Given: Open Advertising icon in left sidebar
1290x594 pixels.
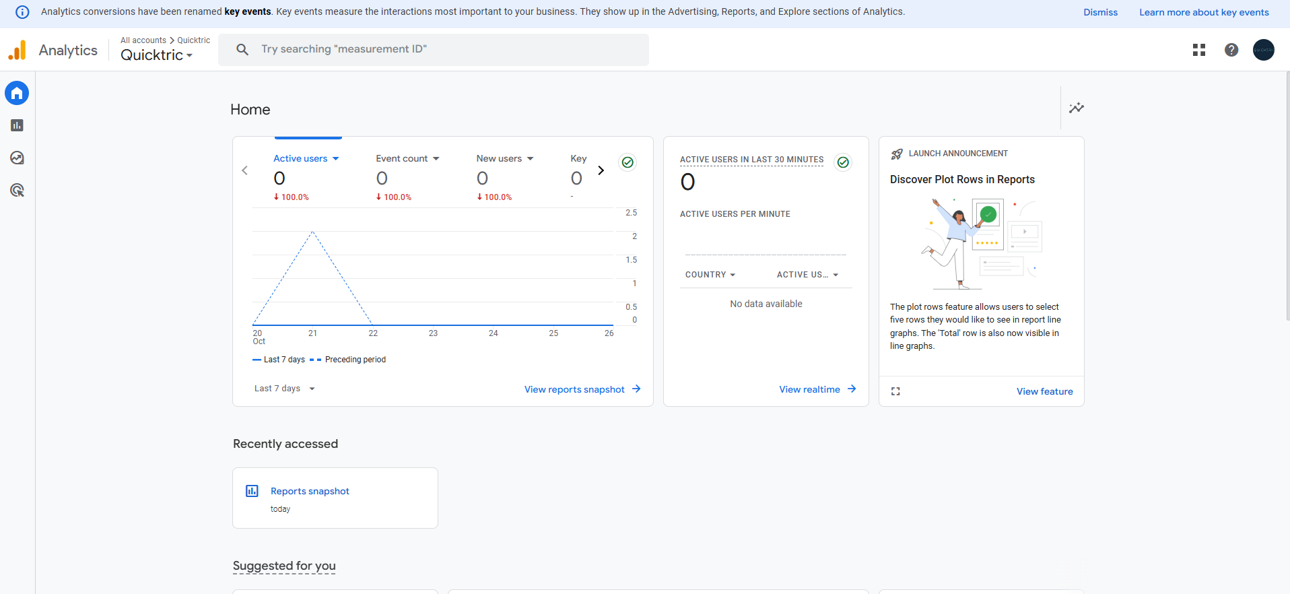Looking at the screenshot, I should tap(17, 190).
